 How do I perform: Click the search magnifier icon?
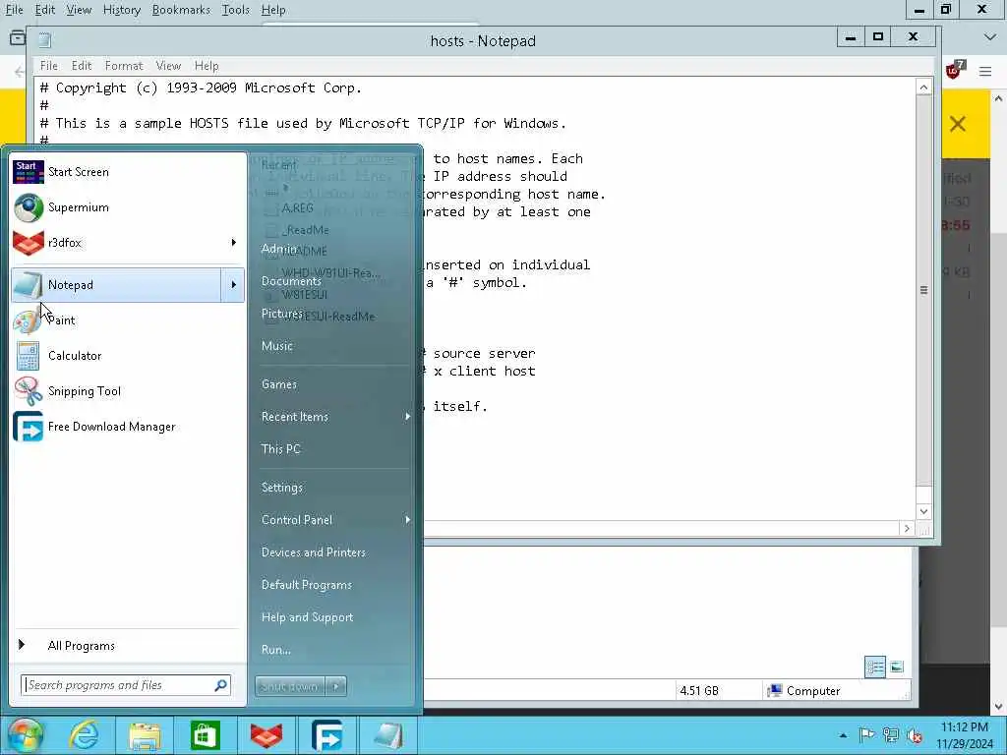click(221, 685)
